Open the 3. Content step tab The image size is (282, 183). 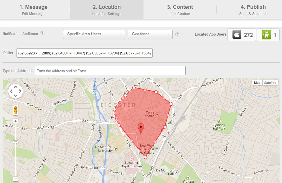point(180,9)
